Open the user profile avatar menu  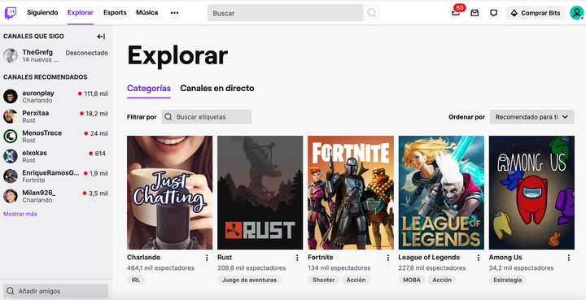pos(577,13)
